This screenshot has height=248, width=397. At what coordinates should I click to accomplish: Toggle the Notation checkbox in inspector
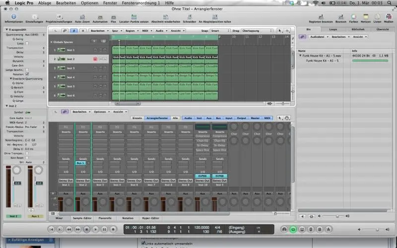click(x=27, y=74)
